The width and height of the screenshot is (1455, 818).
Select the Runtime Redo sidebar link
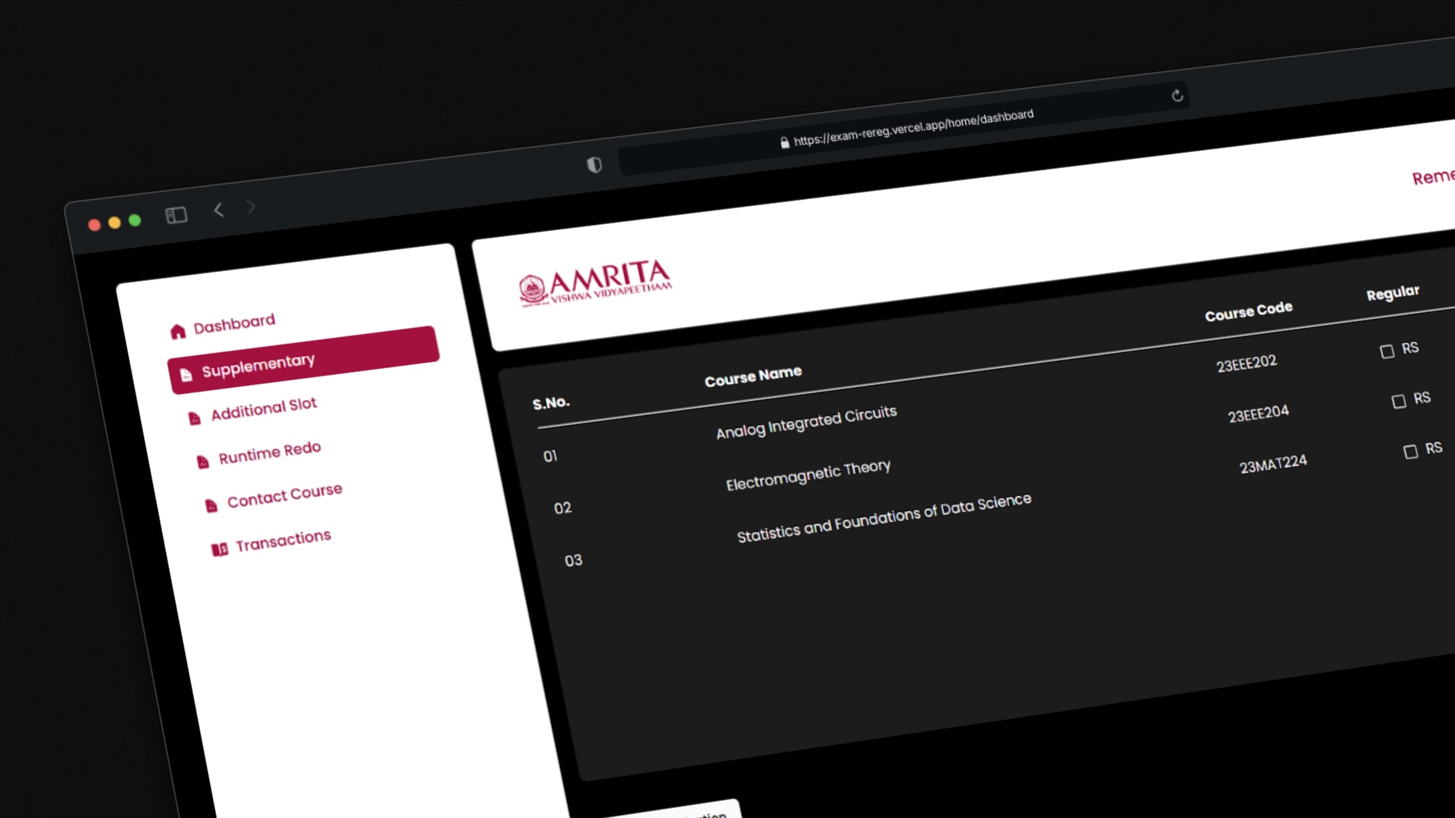click(x=270, y=452)
